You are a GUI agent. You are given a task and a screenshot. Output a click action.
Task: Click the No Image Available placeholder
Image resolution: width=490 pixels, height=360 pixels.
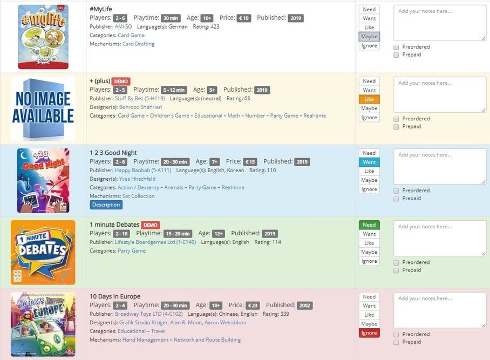43,108
